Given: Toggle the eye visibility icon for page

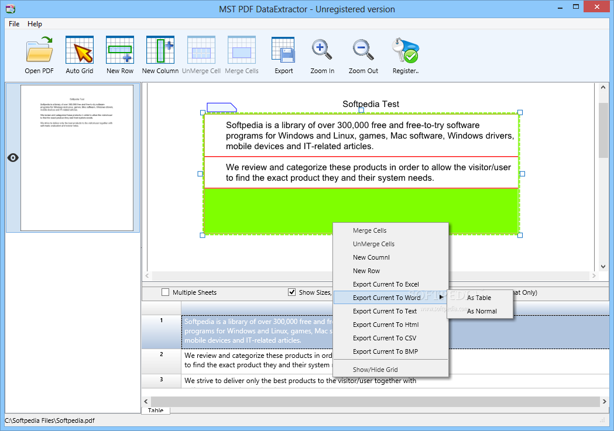Looking at the screenshot, I should (13, 158).
